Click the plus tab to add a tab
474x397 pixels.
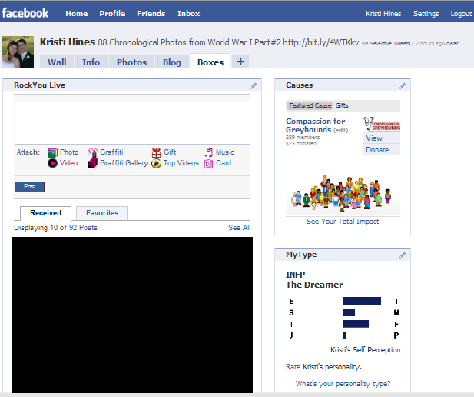[x=240, y=62]
